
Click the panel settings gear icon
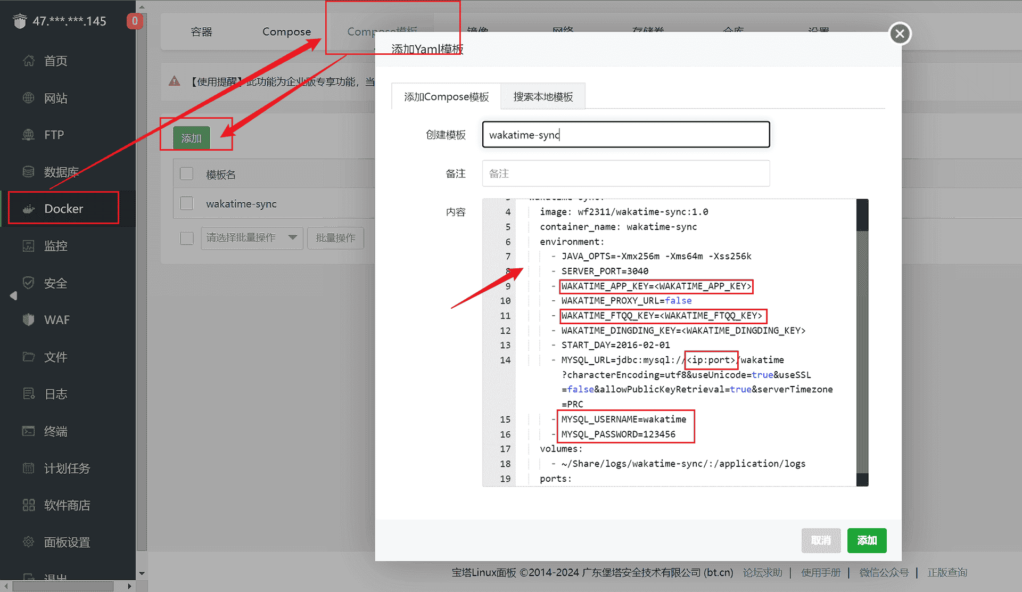point(29,542)
